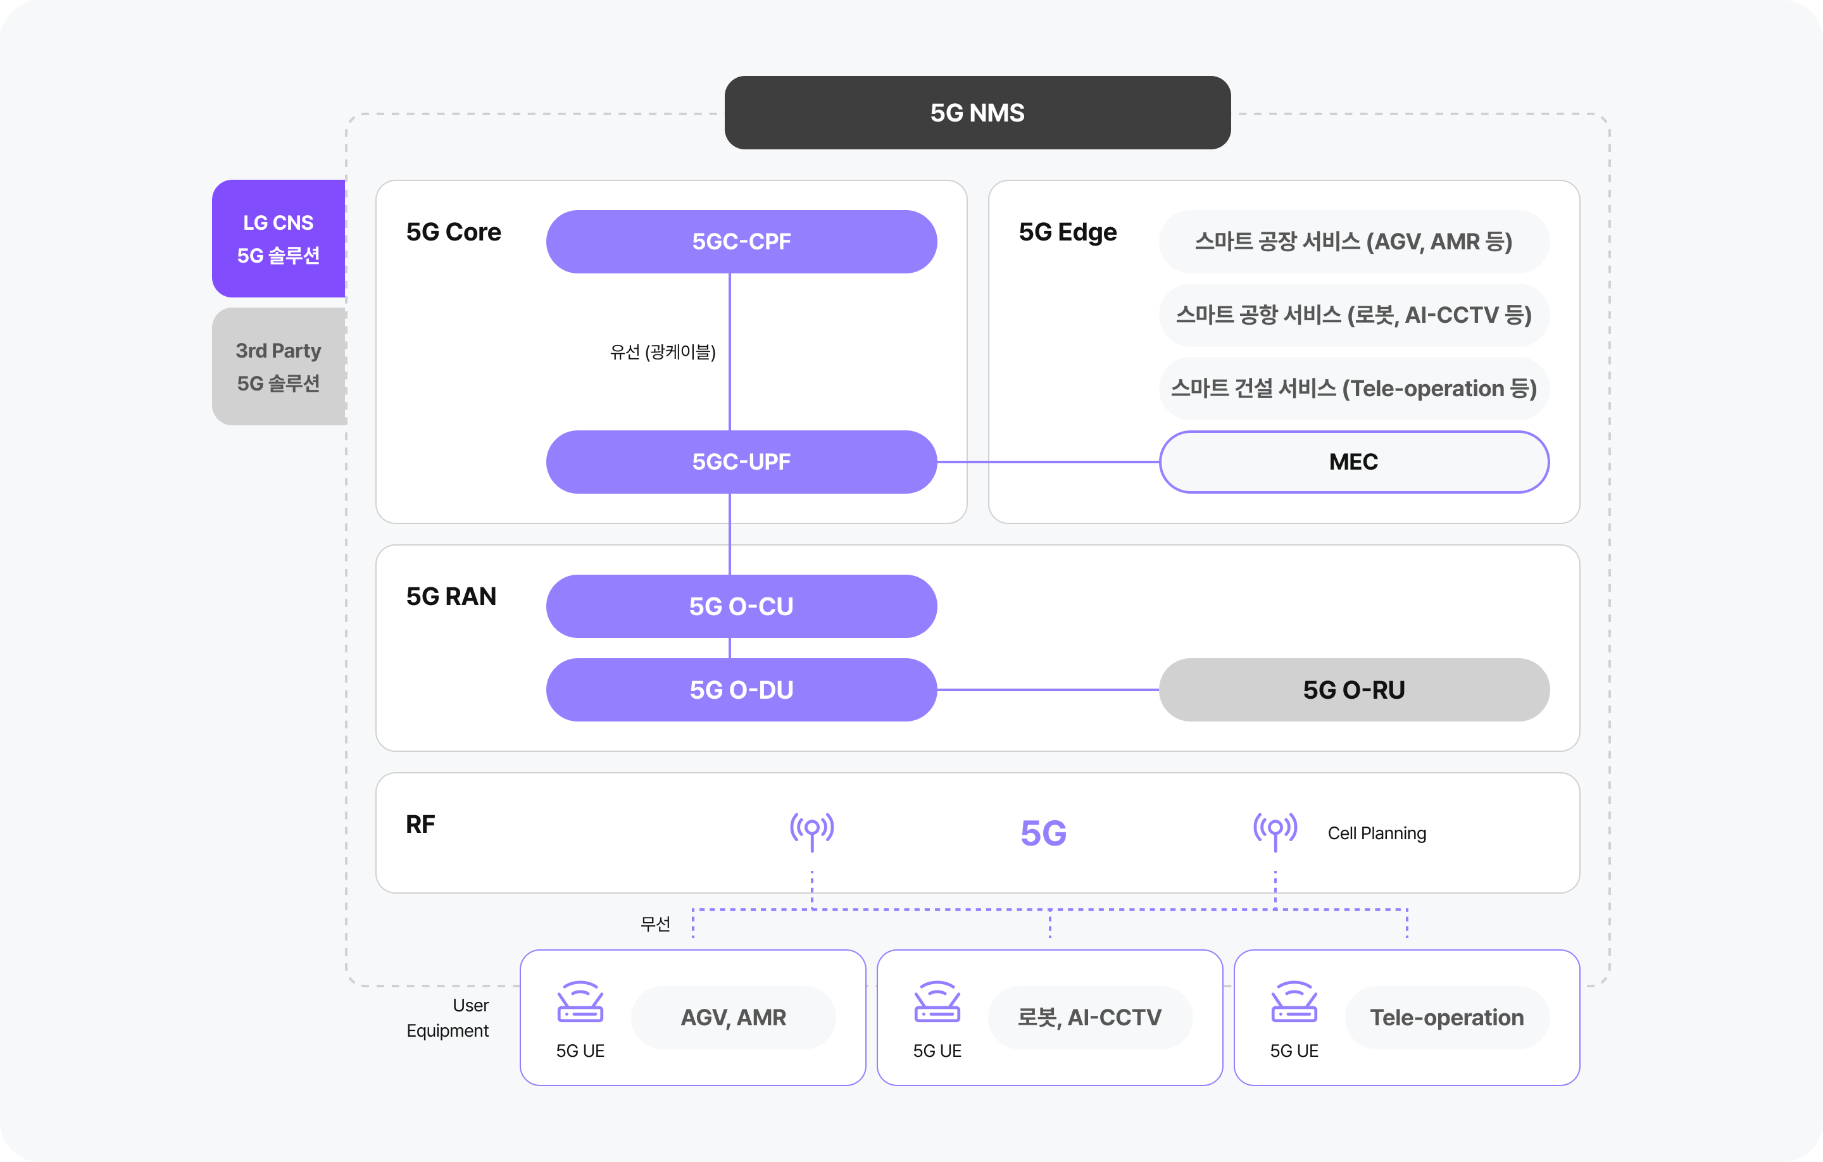Click the purple 5G logo in RF row
Image resolution: width=1823 pixels, height=1162 pixels.
pos(1043,833)
